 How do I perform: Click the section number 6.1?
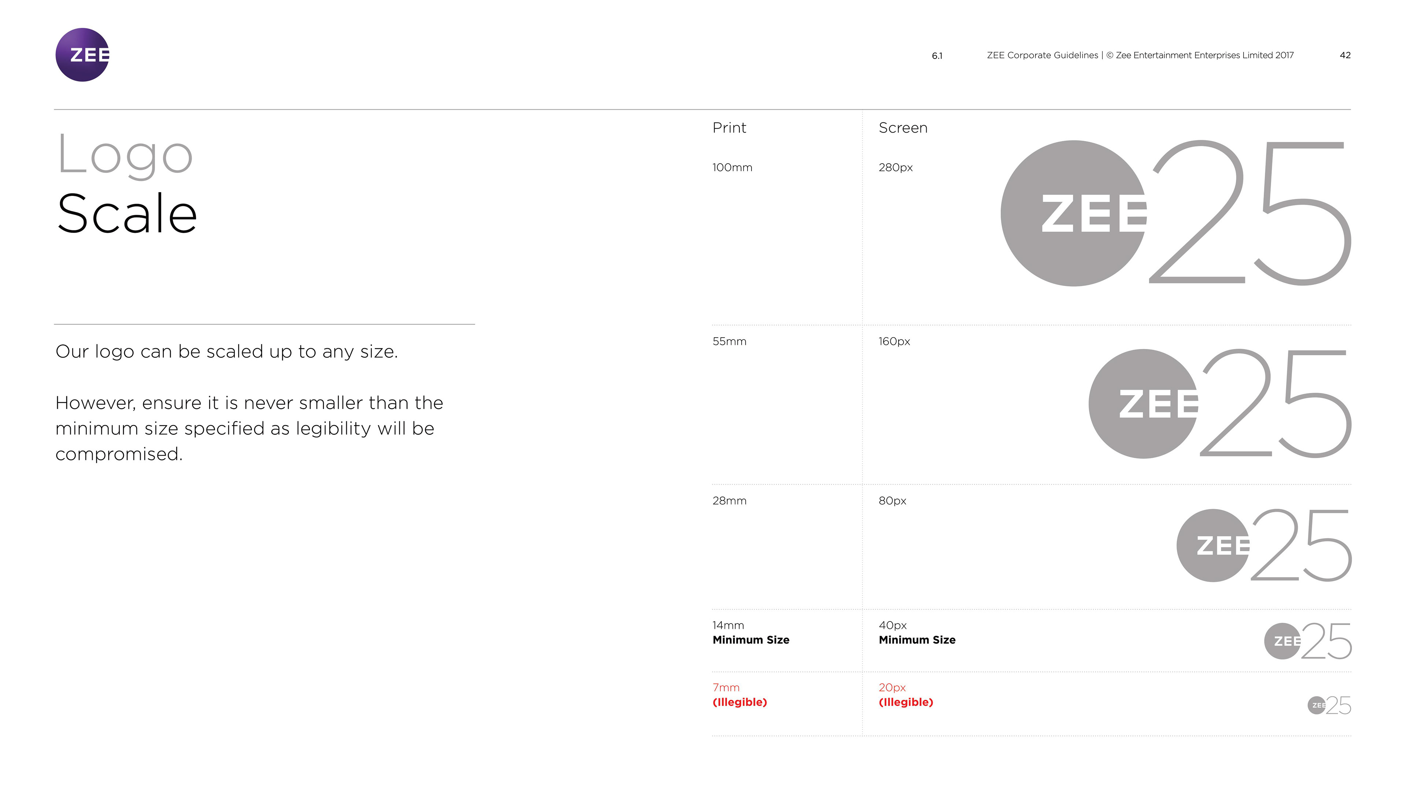(x=937, y=56)
